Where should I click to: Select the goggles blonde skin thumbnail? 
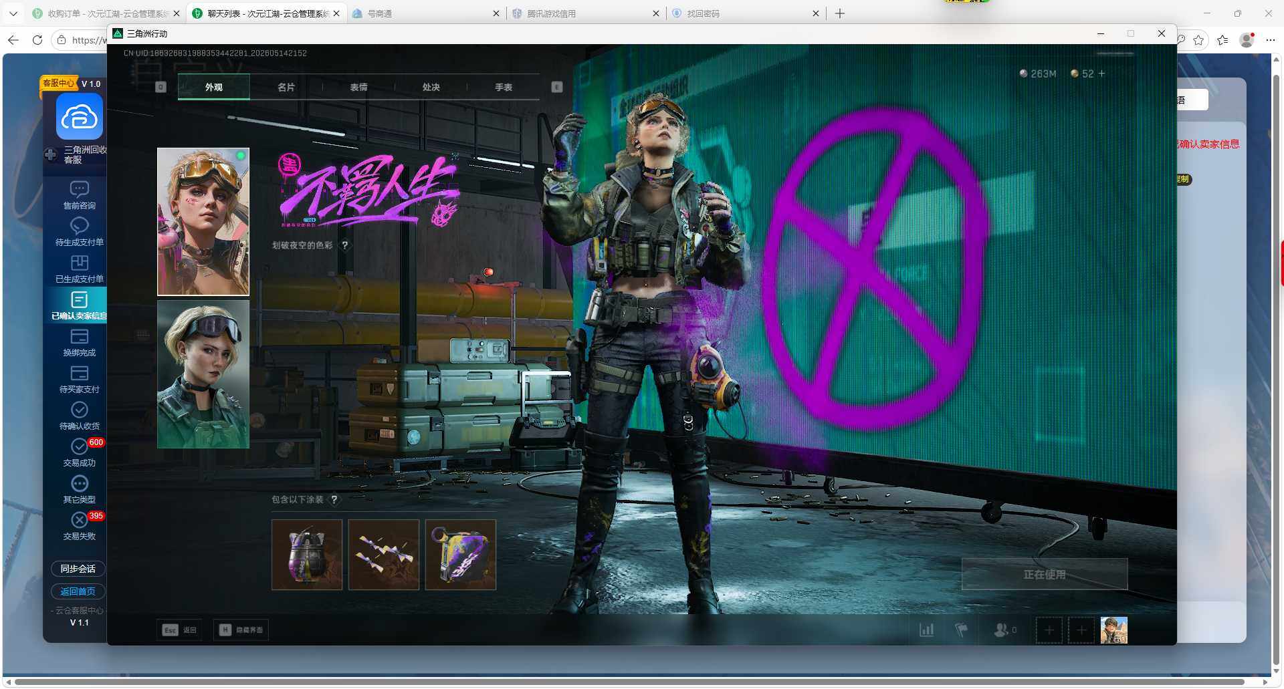coord(203,222)
